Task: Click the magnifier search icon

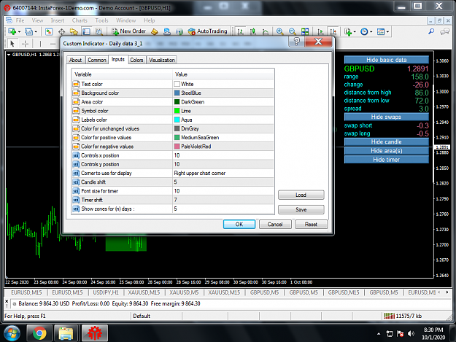Action: pyautogui.click(x=431, y=31)
